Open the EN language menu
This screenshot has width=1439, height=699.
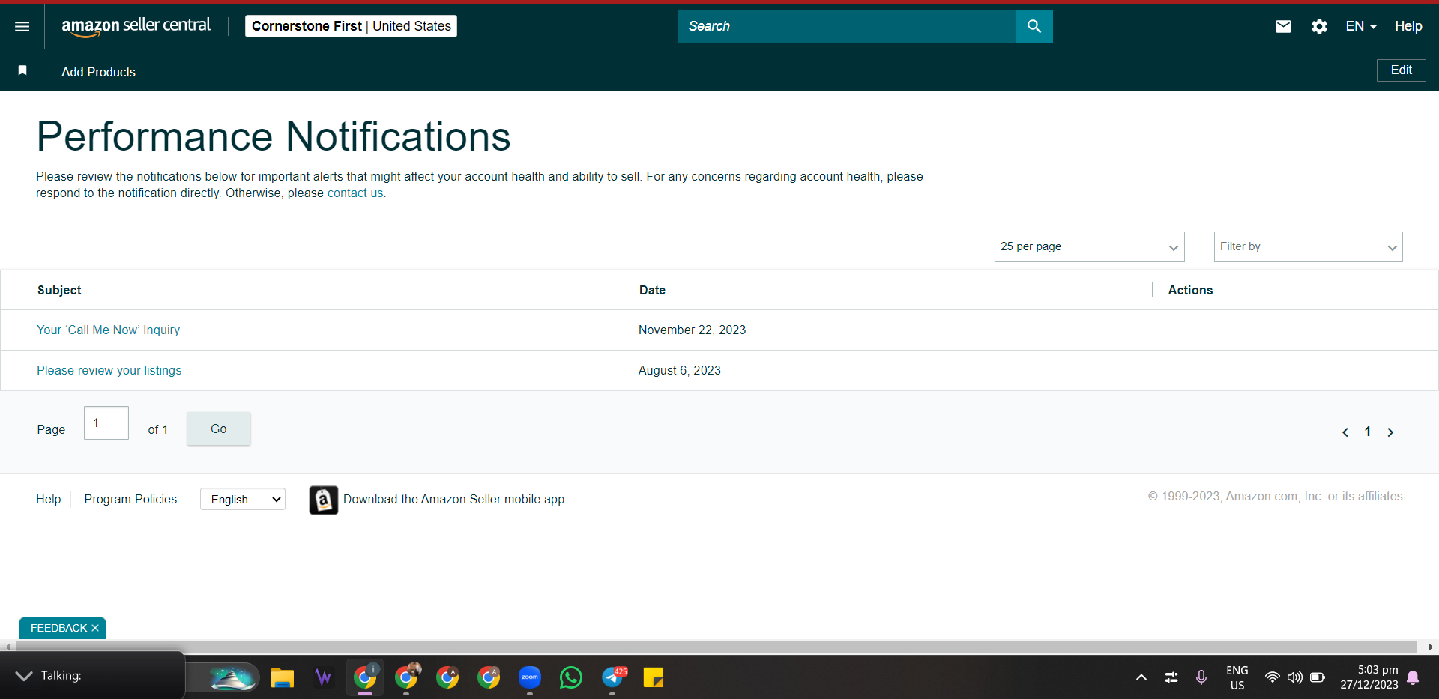1361,26
